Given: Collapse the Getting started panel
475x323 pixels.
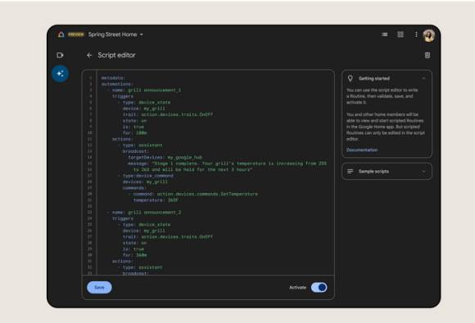Looking at the screenshot, I should coord(423,79).
